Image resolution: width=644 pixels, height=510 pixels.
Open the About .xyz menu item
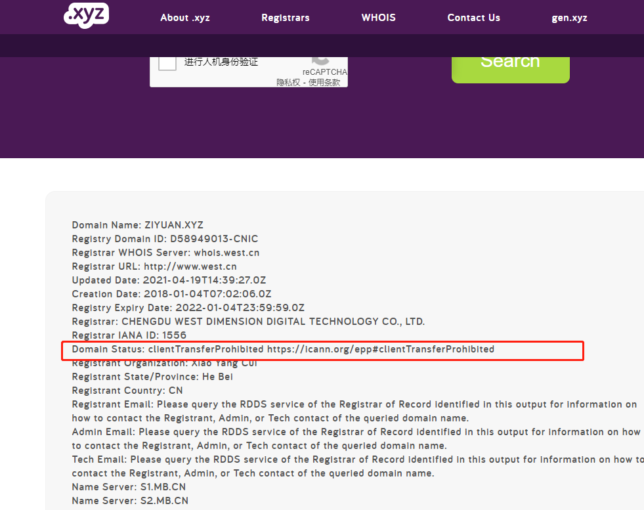(185, 18)
